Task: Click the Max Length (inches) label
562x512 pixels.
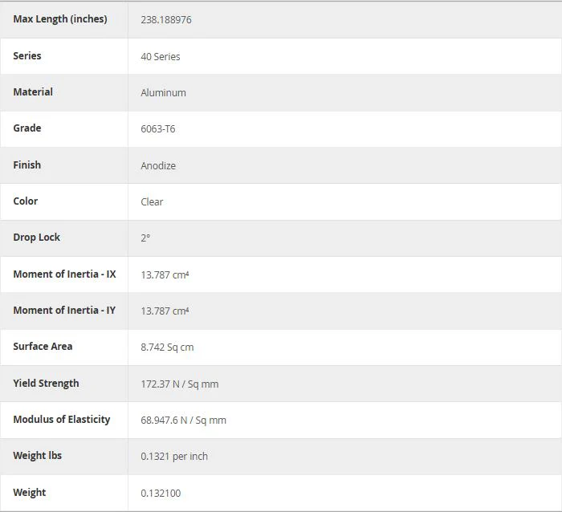Action: tap(60, 19)
